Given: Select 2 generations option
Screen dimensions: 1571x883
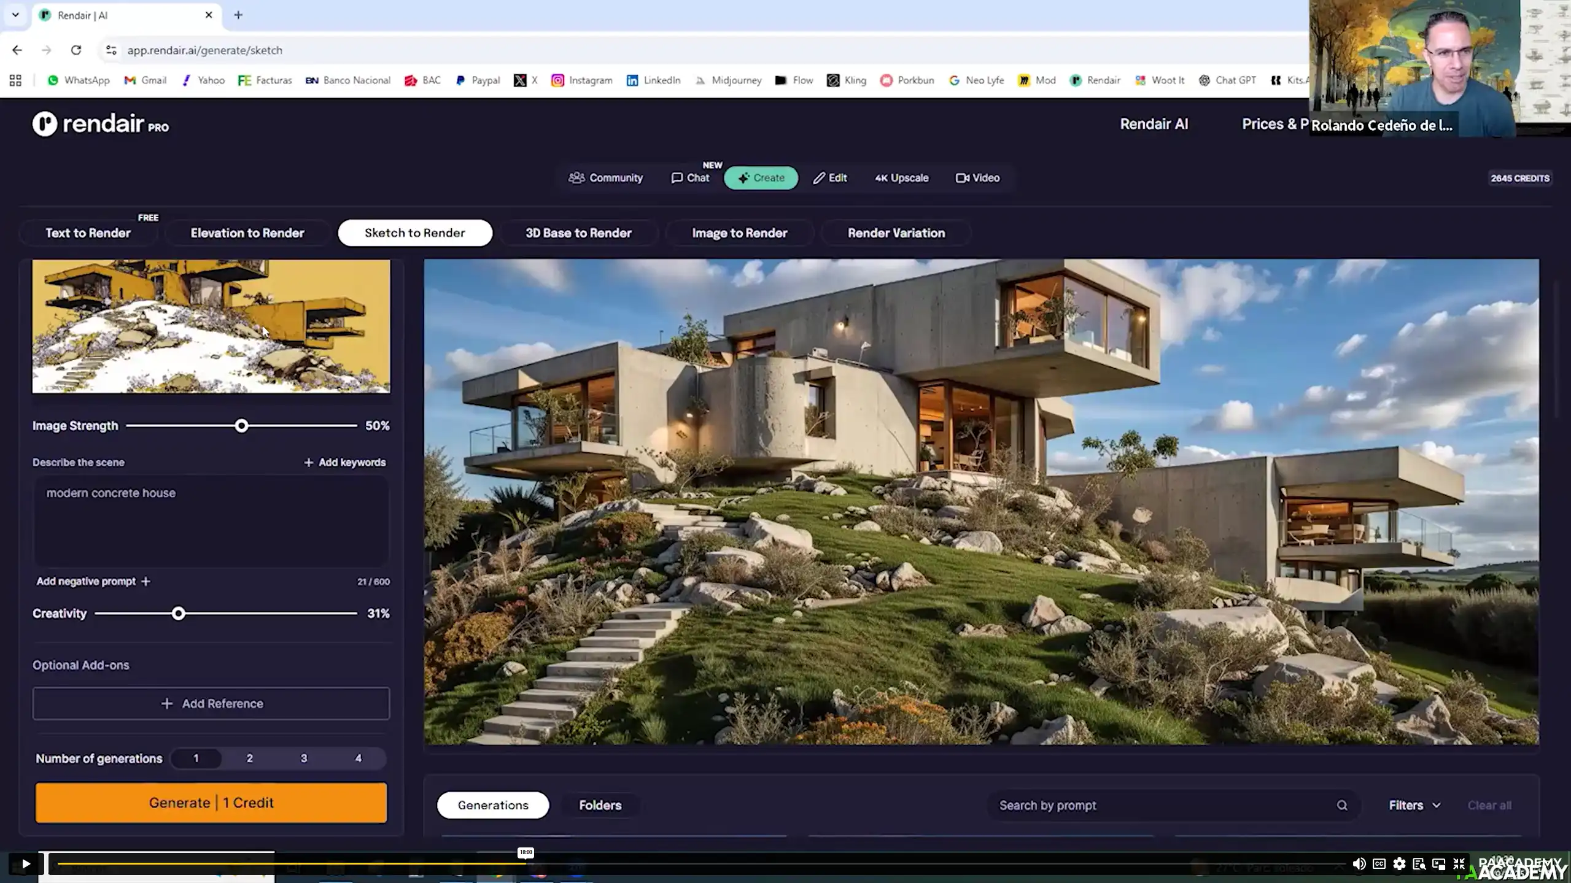Looking at the screenshot, I should [249, 758].
